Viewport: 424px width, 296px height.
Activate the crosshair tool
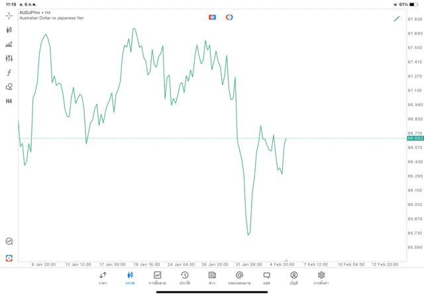[x=9, y=15]
